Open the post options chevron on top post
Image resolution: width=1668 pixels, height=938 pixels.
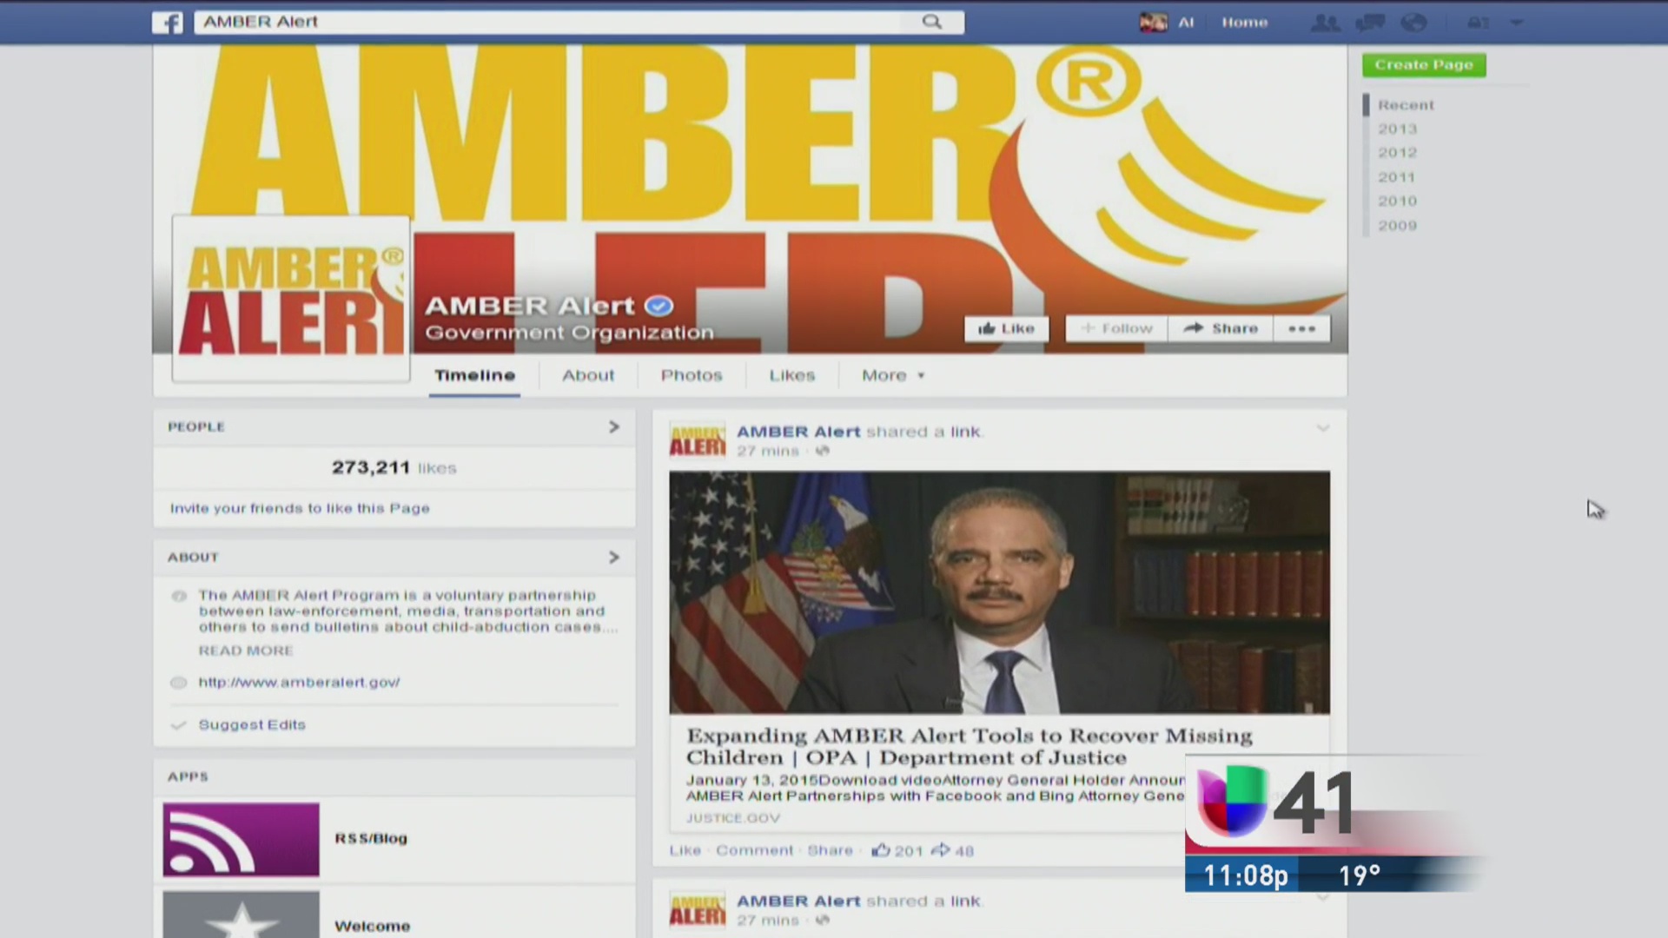[1323, 428]
